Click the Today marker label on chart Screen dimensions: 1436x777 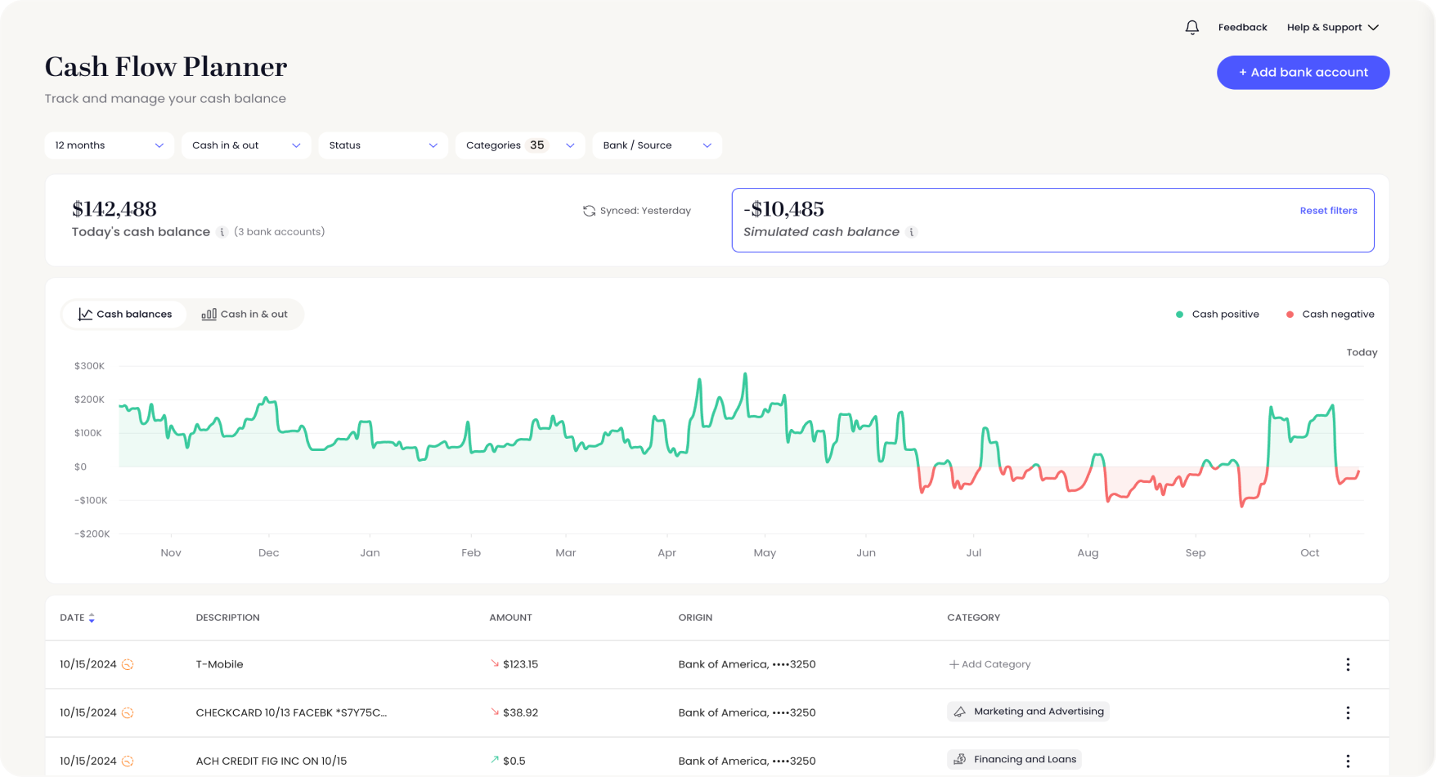click(1362, 353)
